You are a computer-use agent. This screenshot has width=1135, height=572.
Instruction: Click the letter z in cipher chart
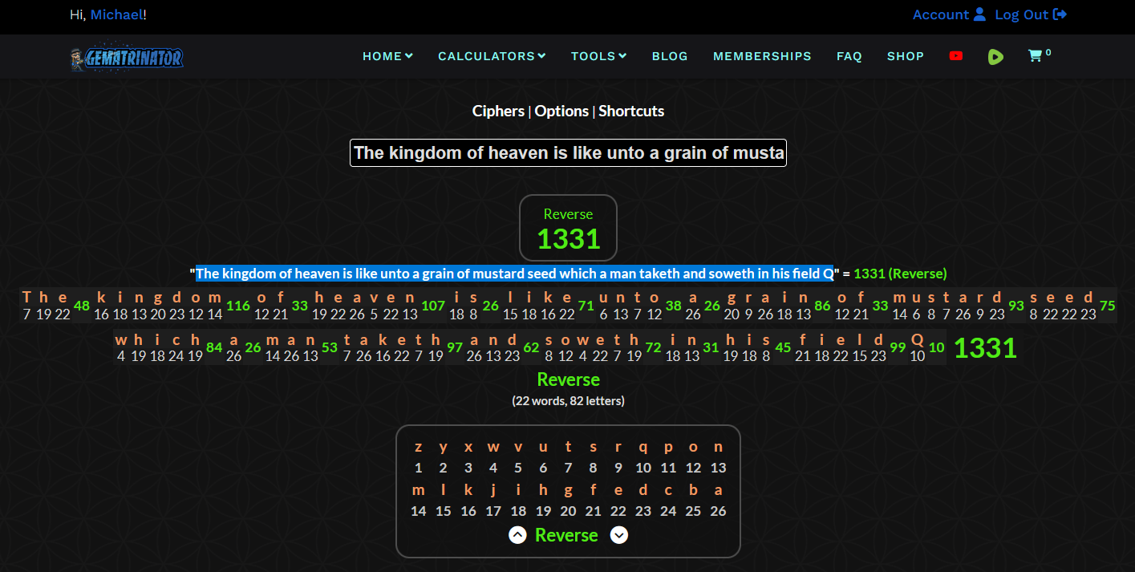pos(418,447)
